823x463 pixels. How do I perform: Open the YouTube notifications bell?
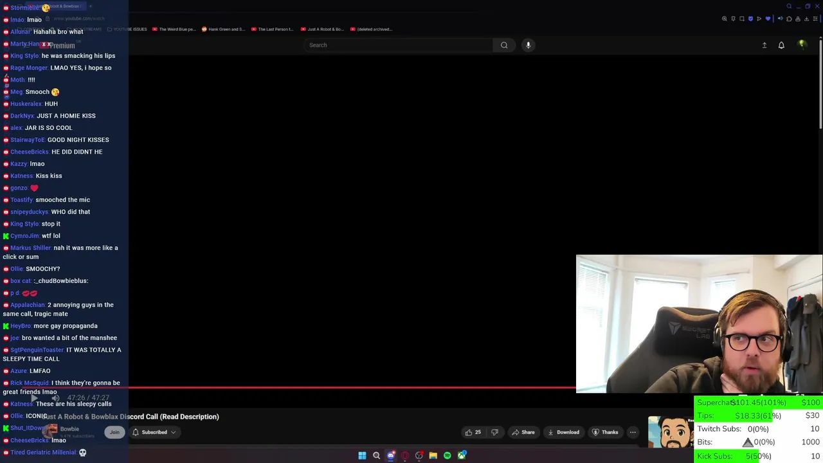[x=781, y=45]
